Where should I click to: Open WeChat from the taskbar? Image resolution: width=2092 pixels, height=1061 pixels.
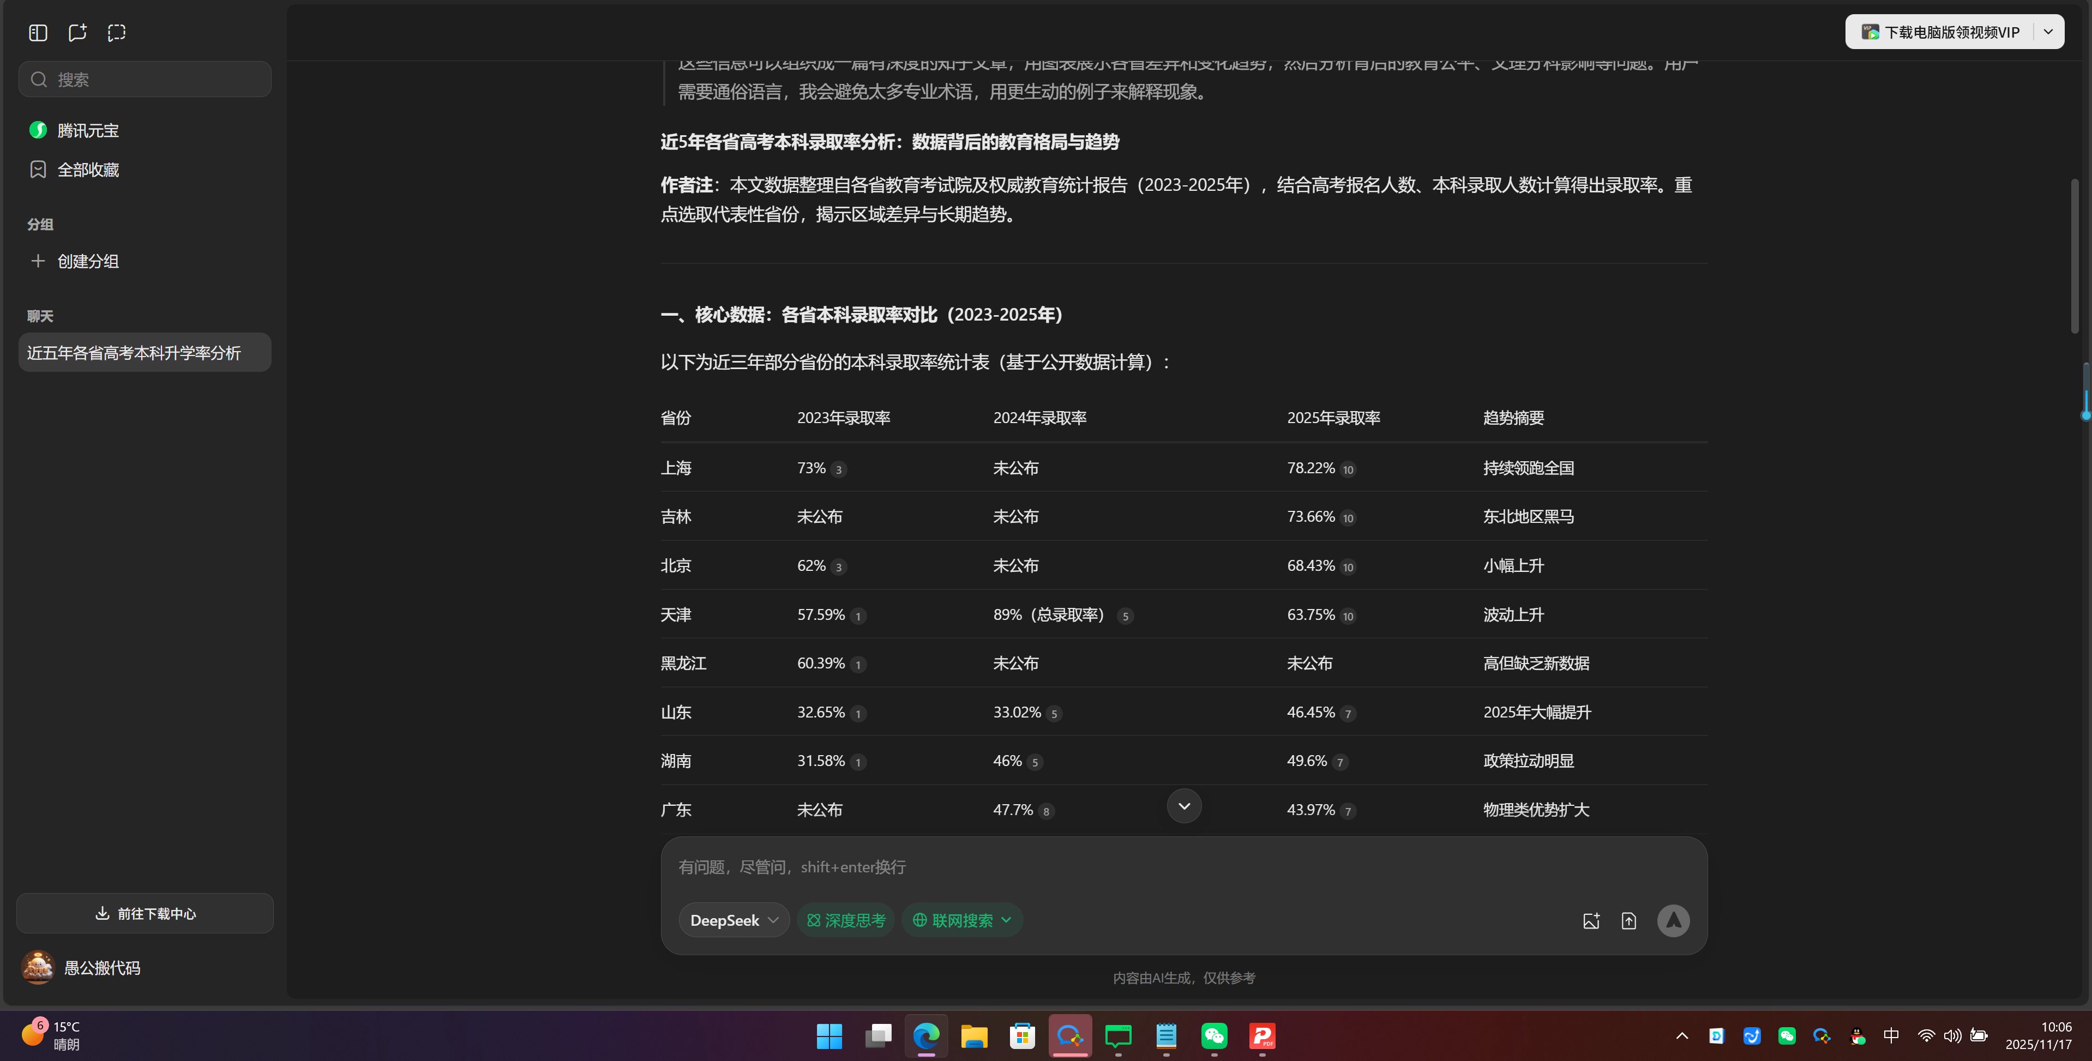(1213, 1036)
